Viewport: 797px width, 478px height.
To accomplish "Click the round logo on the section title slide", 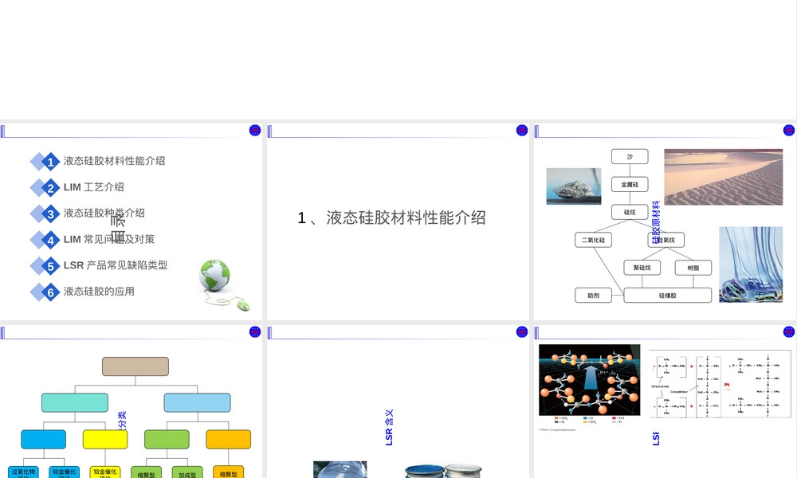I will 522,131.
